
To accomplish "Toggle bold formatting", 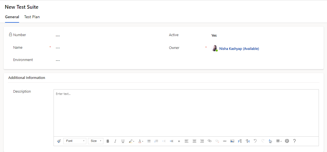I will (108, 141).
